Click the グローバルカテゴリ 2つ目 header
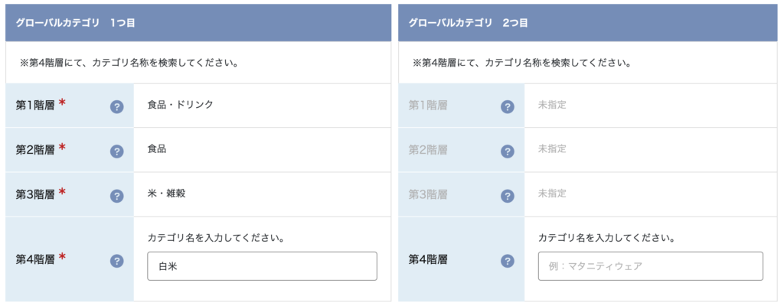This screenshot has height=306, width=784. pyautogui.click(x=589, y=23)
